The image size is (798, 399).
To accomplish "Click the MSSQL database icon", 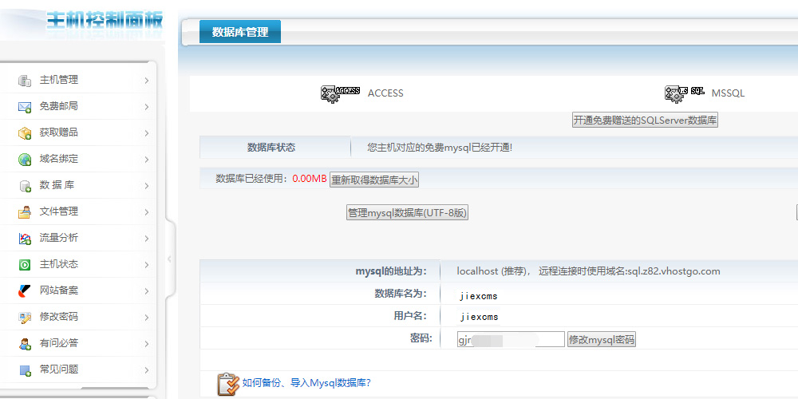I will 685,93.
